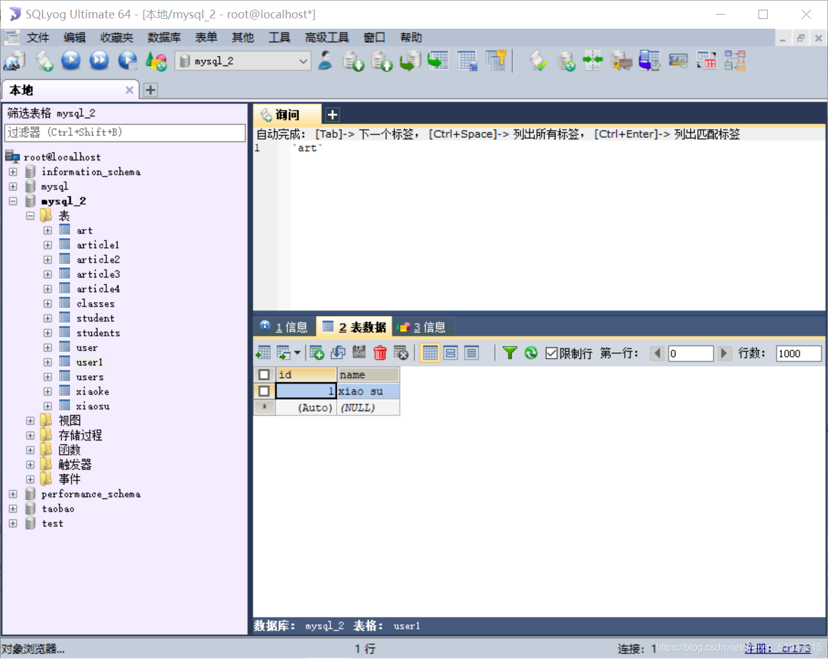The width and height of the screenshot is (828, 659).
Task: Execute all queries with the double-arrow icon
Action: coord(99,60)
